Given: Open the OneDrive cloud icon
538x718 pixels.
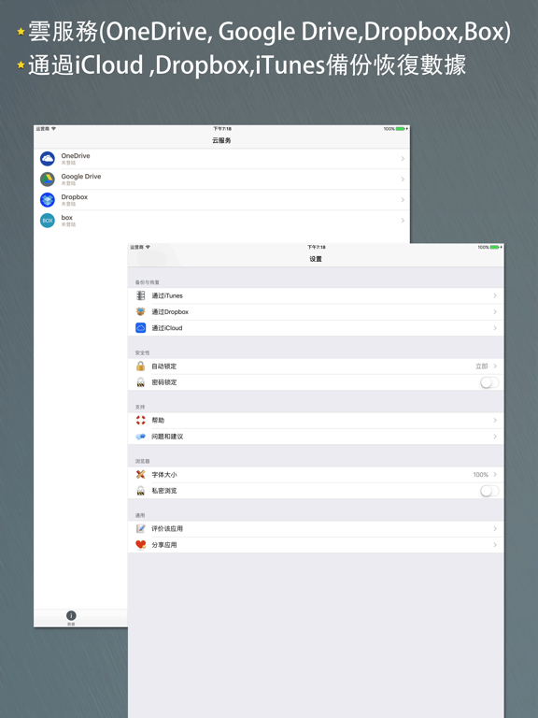Looking at the screenshot, I should click(x=48, y=158).
